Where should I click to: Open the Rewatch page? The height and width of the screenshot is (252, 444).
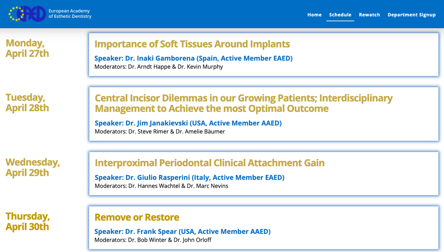click(x=369, y=15)
